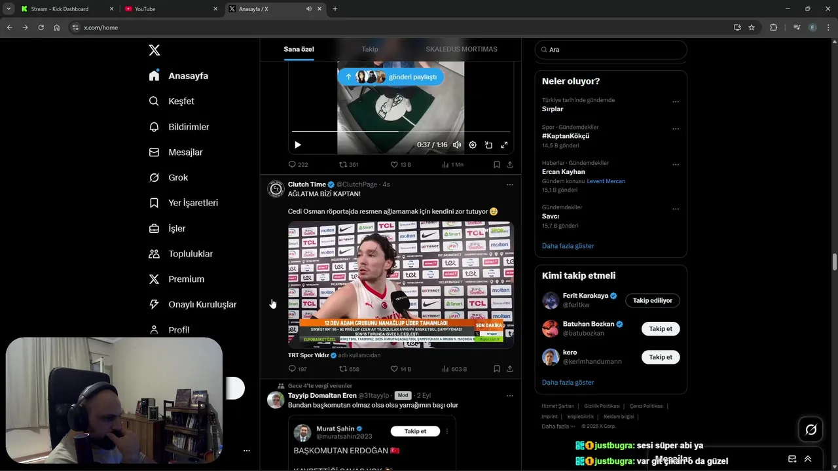This screenshot has height=471, width=838.
Task: Click the Ara search field
Action: coord(611,50)
